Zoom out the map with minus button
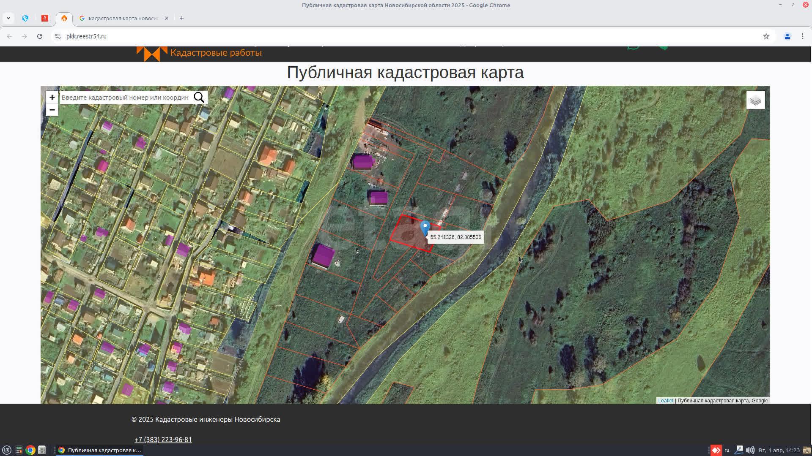Screen dimensions: 812x456 coord(52,110)
